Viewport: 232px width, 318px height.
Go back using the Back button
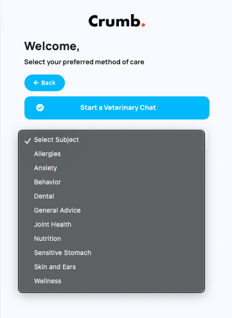coord(44,83)
